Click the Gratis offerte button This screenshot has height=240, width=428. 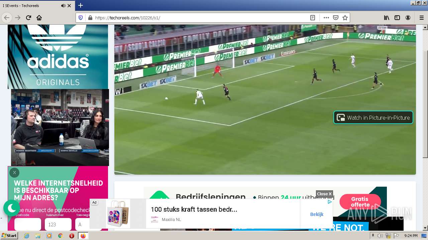tap(360, 202)
